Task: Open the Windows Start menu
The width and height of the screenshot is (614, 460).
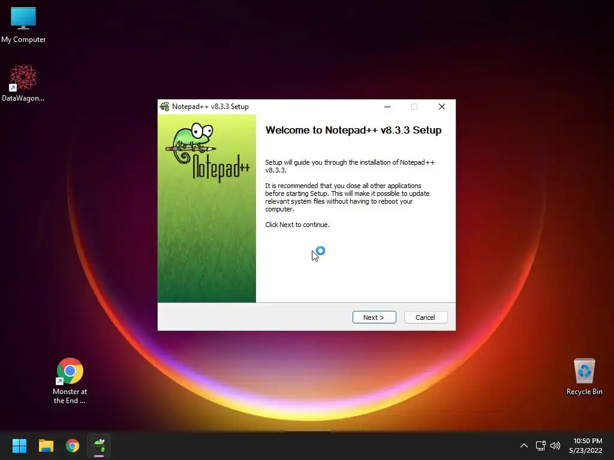Action: pos(19,446)
